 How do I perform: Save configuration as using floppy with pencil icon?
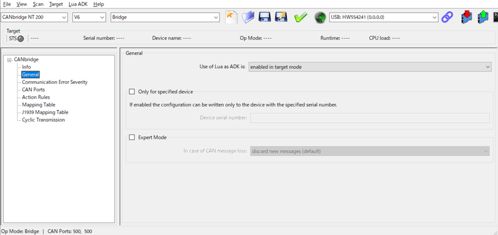[x=281, y=17]
